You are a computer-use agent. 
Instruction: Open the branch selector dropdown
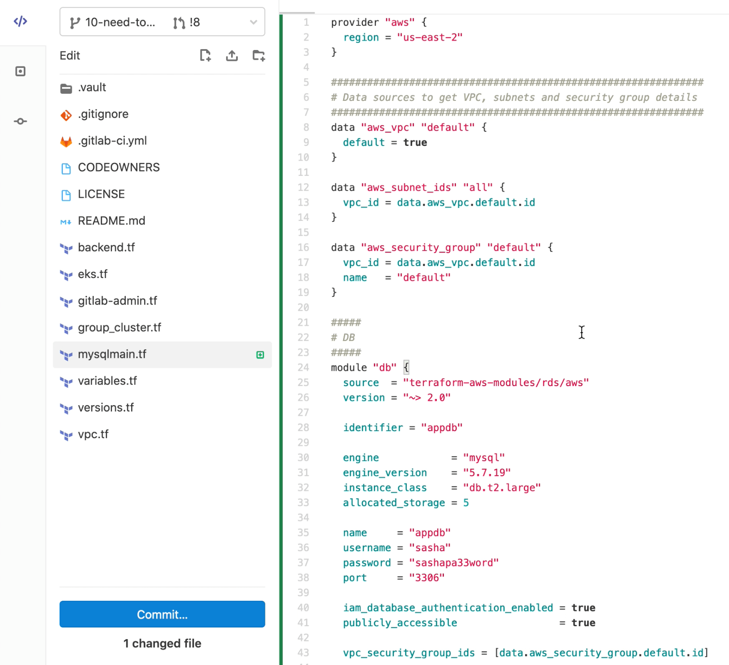[253, 22]
